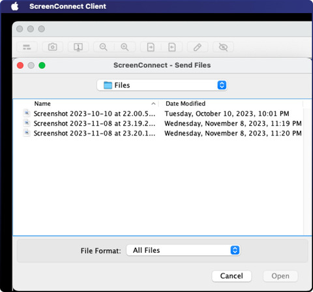Click date Tuesday, October 10, 2023, 10:01 PM

[x=227, y=113]
